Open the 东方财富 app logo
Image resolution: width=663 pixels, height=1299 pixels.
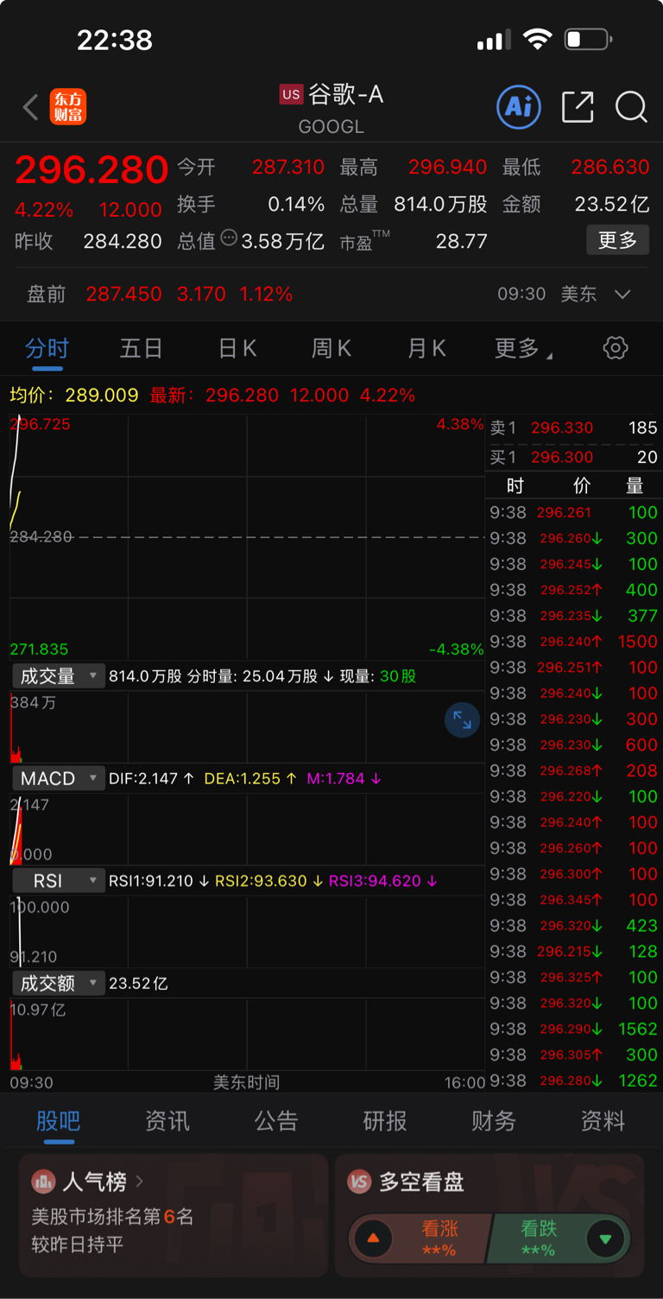point(68,107)
